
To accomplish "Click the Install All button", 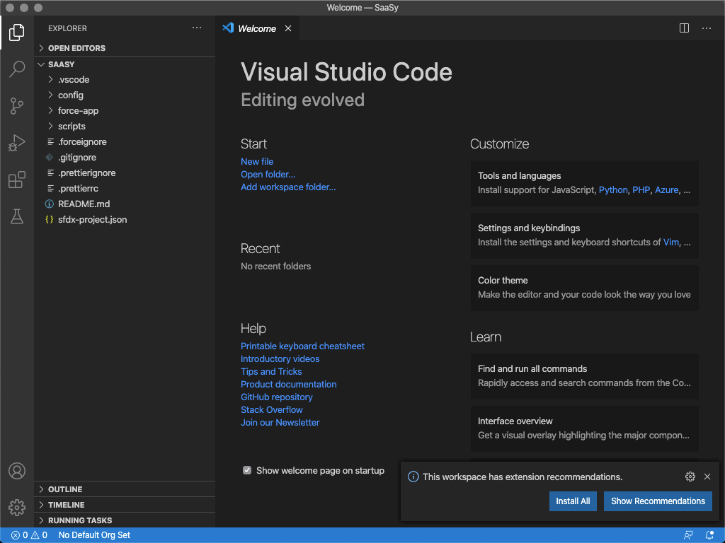I will pos(573,501).
